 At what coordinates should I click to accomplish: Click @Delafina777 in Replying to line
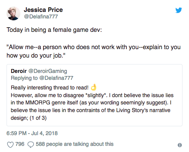point(56,78)
